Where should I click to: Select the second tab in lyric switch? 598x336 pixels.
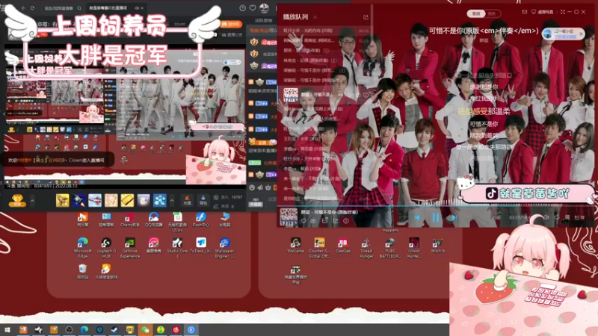point(492,13)
